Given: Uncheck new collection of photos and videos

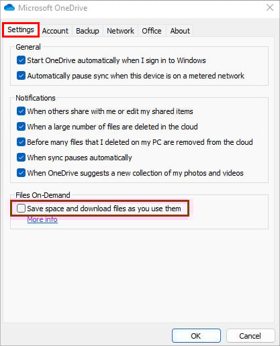Looking at the screenshot, I should pyautogui.click(x=21, y=173).
